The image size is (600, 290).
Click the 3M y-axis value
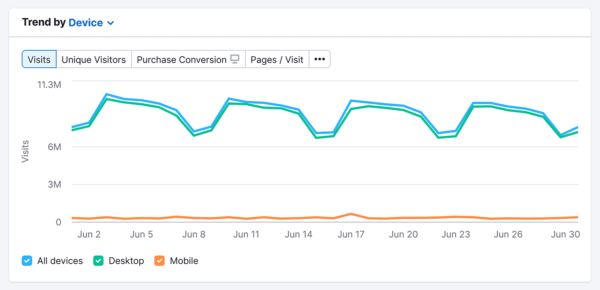coord(54,185)
